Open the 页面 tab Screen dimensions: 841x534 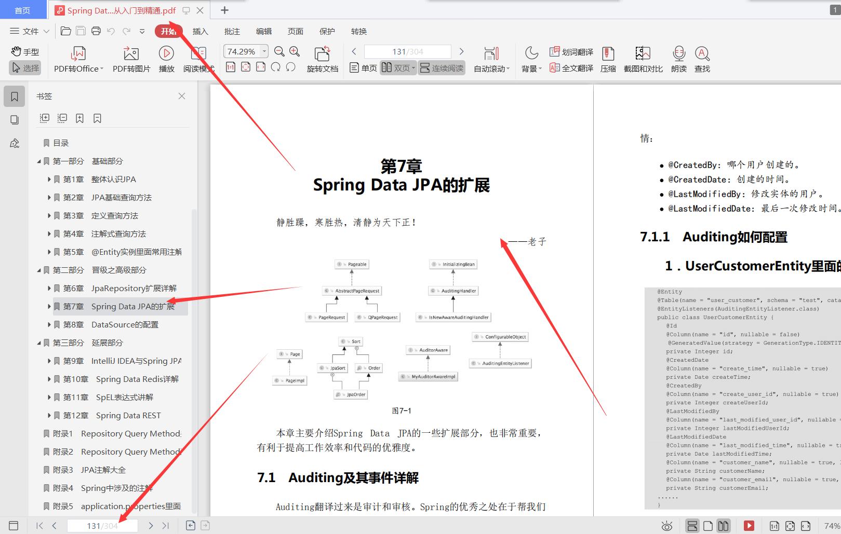click(x=296, y=31)
